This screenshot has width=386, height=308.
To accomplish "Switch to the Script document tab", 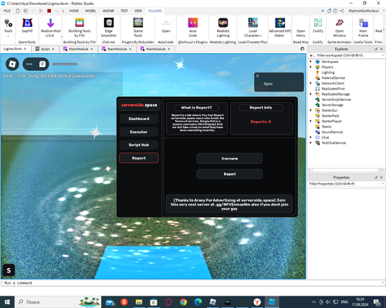I will [46, 49].
